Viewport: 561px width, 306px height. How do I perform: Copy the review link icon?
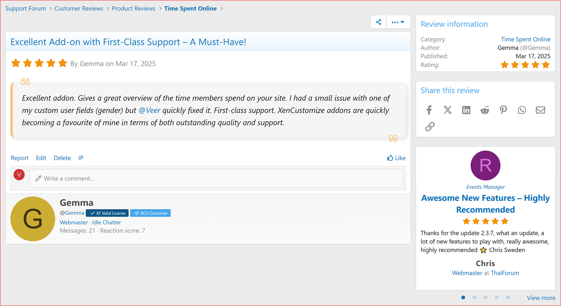429,126
